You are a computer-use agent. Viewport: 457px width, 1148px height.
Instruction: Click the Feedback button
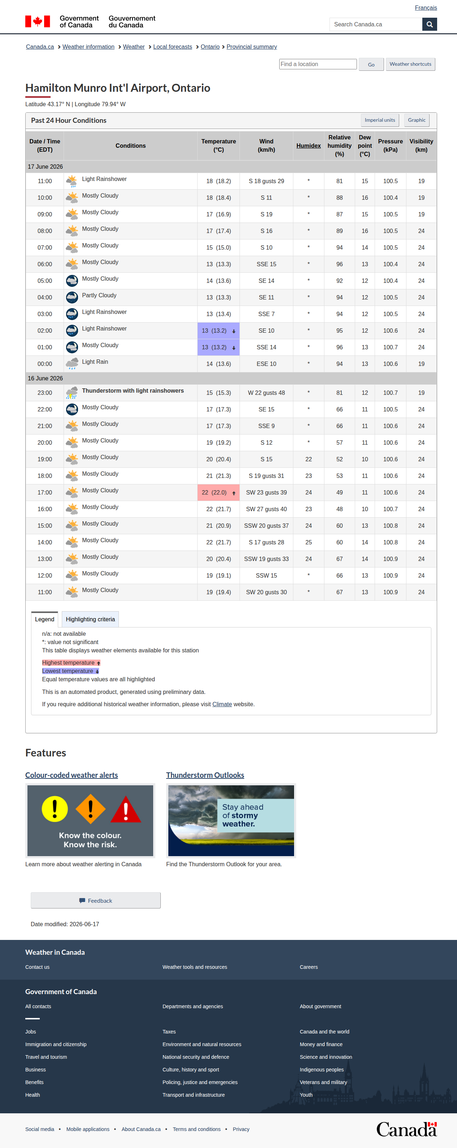coord(95,900)
